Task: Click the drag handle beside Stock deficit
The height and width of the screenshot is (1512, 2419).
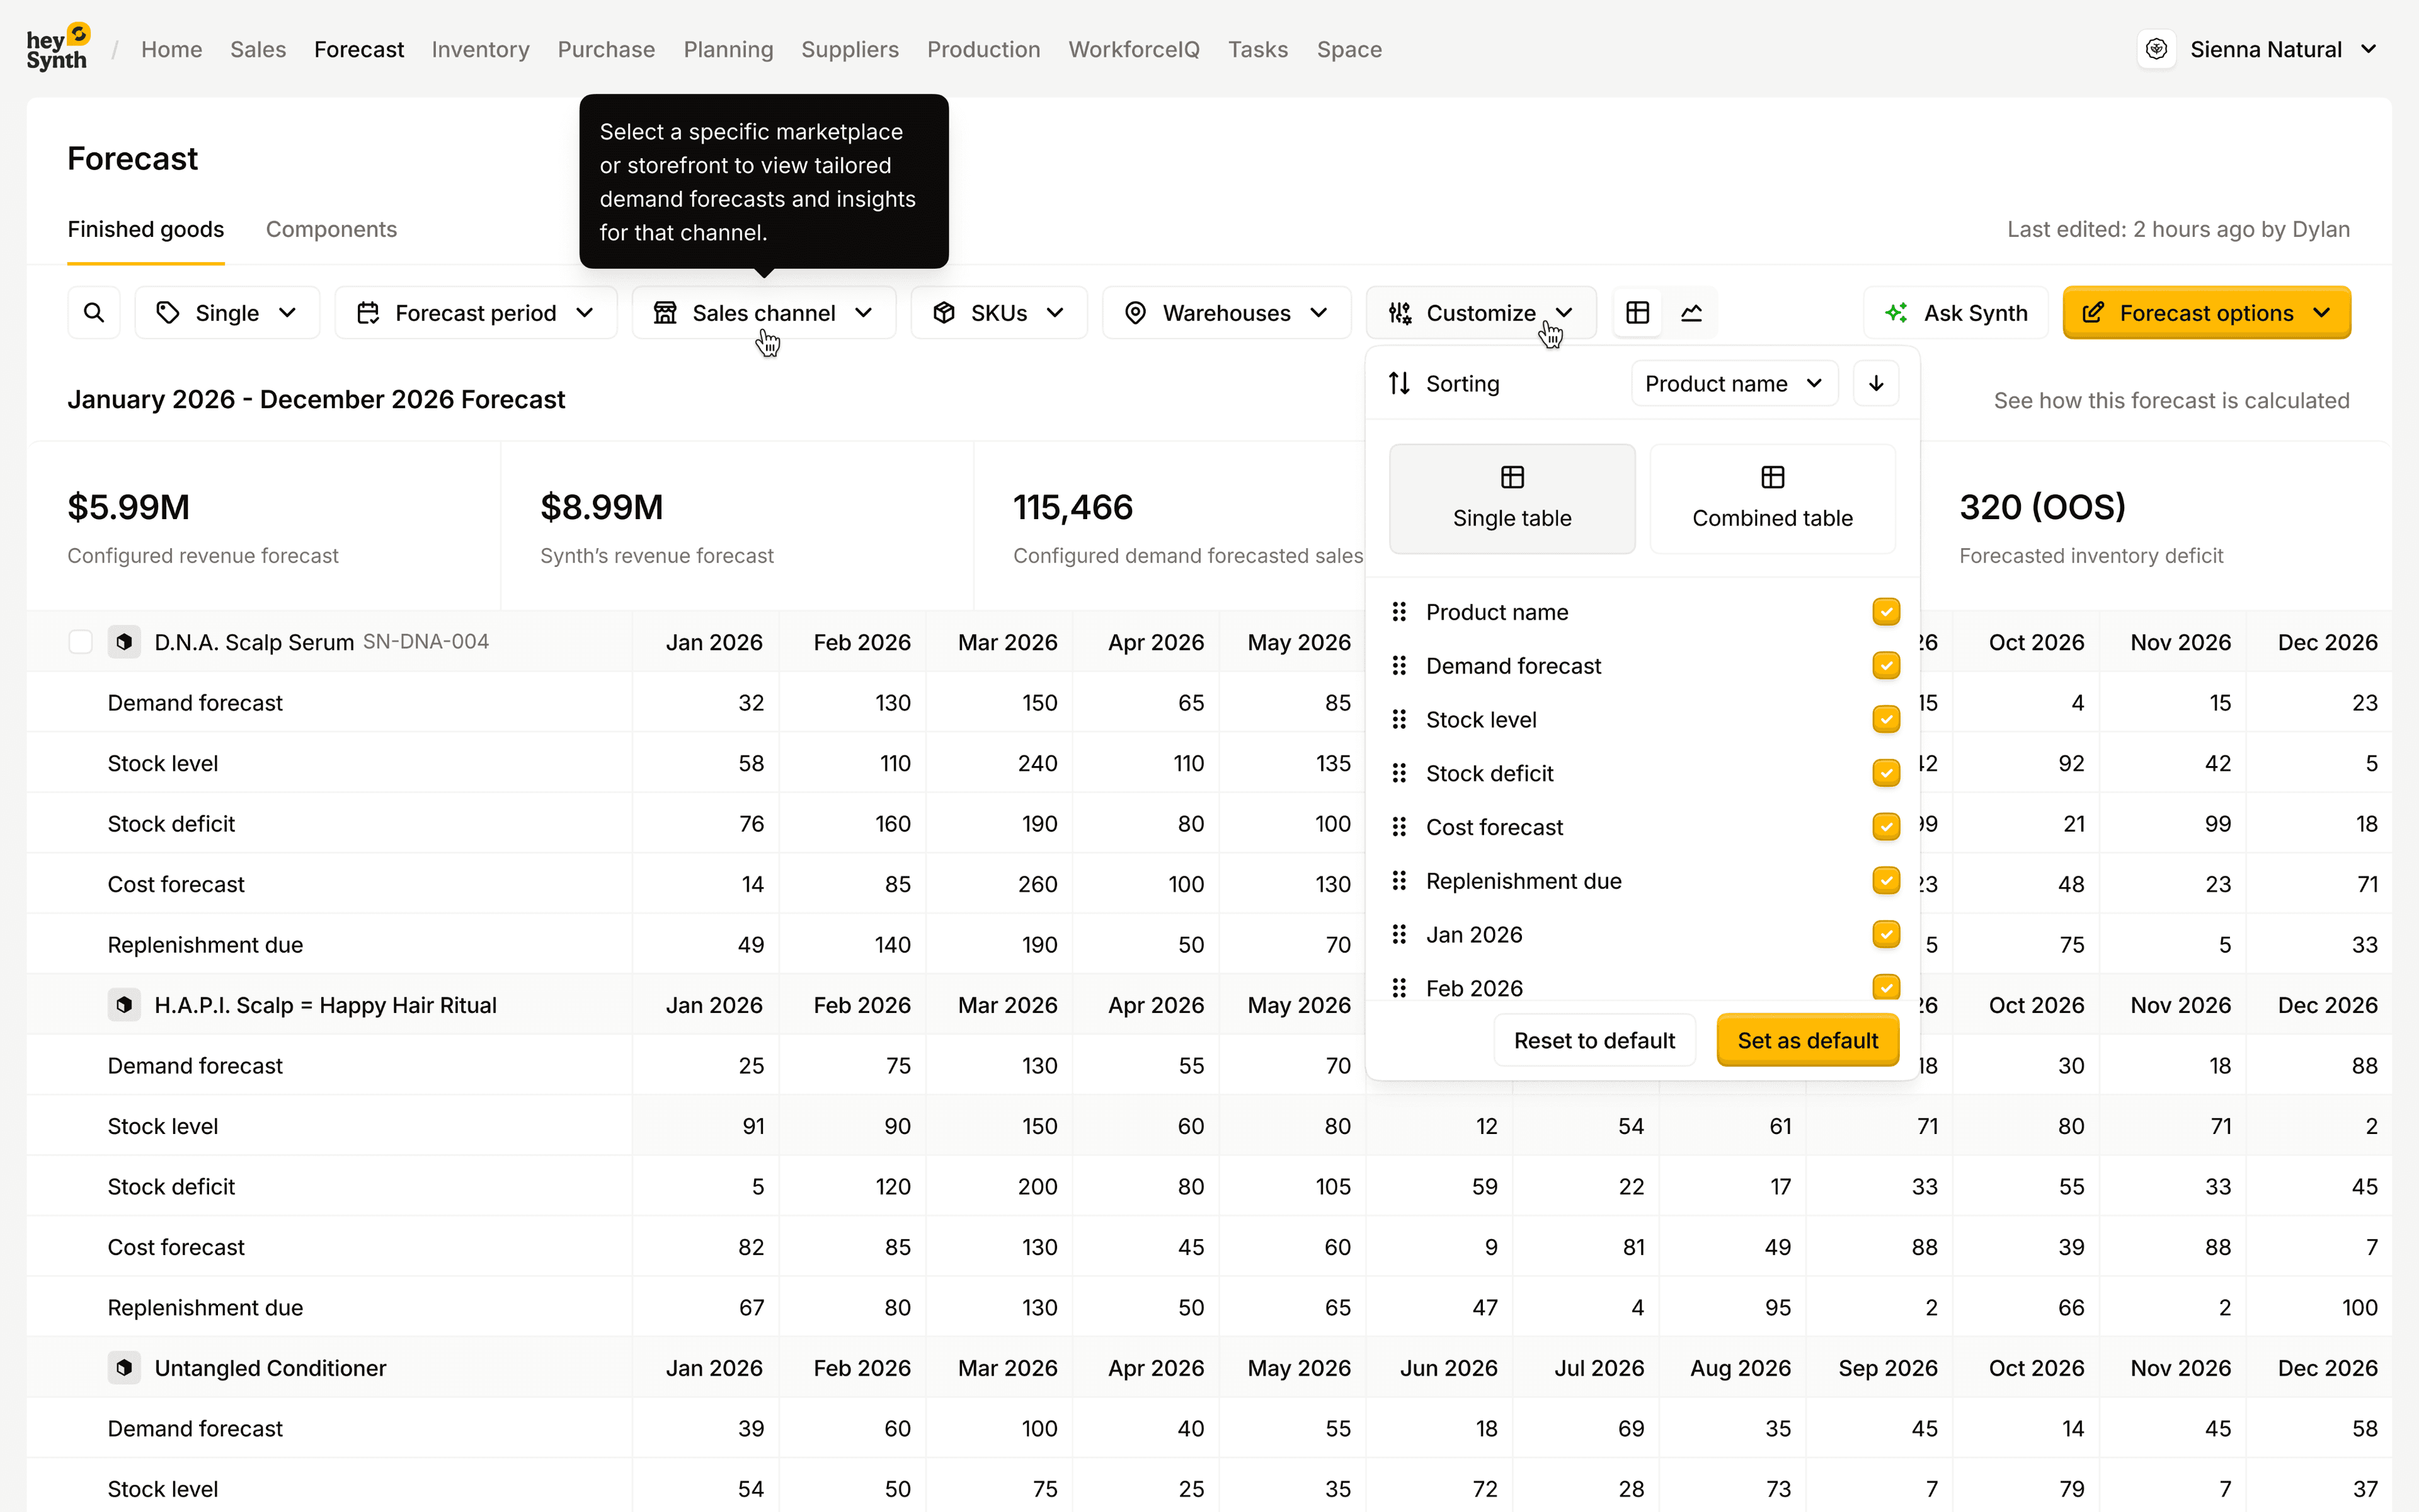Action: coord(1399,773)
